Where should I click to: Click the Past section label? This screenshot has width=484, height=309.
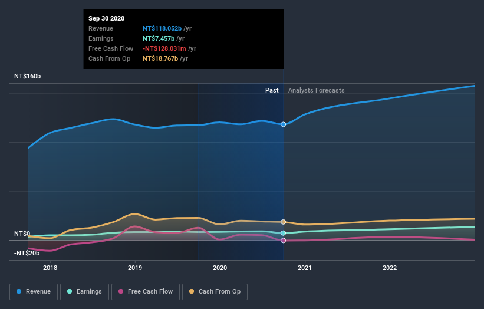click(x=272, y=90)
